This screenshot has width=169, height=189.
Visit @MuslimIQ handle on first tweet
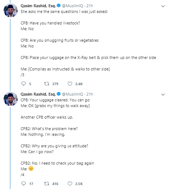tap(72, 6)
